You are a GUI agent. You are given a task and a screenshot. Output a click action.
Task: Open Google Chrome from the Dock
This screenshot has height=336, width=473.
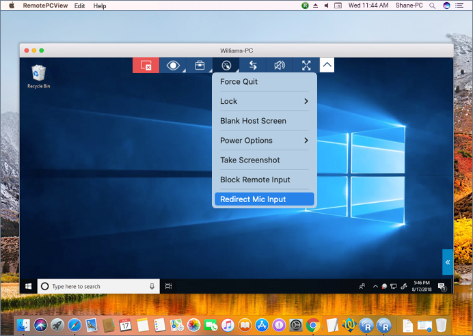point(313,325)
